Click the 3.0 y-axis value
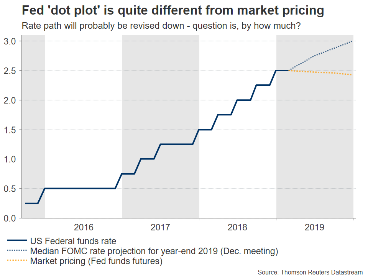 (x=11, y=41)
